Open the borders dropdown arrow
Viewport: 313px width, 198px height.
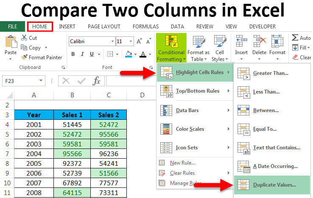[117, 54]
